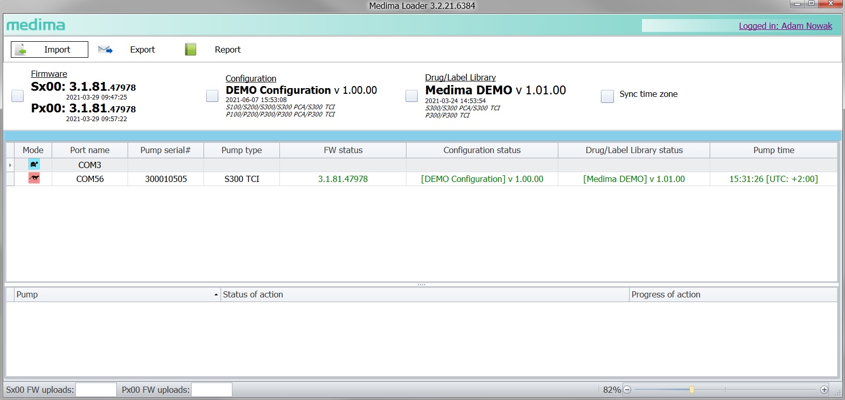Enable the Drug/Label Library checkbox
Image resolution: width=845 pixels, height=400 pixels.
[412, 96]
